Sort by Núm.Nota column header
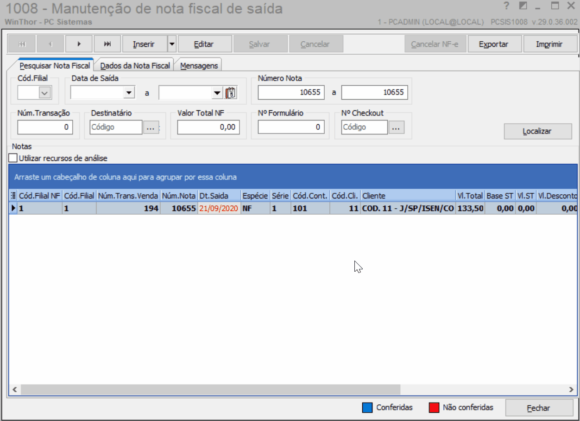Image resolution: width=580 pixels, height=421 pixels. pos(179,196)
